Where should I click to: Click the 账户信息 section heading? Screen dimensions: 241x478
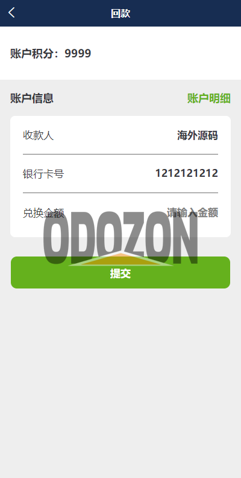coord(32,98)
